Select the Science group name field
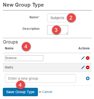 (24, 58)
